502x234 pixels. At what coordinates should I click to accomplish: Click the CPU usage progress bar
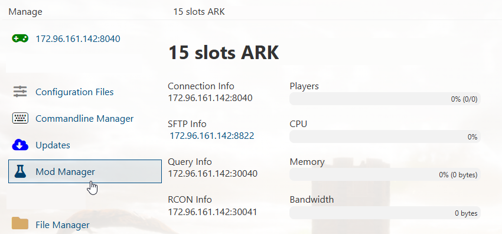(x=385, y=136)
